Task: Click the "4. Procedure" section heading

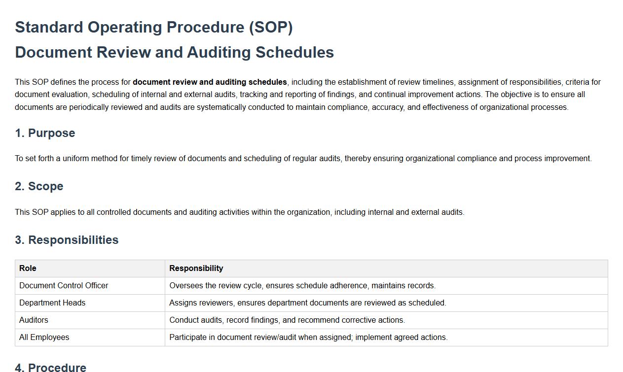Action: [x=50, y=367]
